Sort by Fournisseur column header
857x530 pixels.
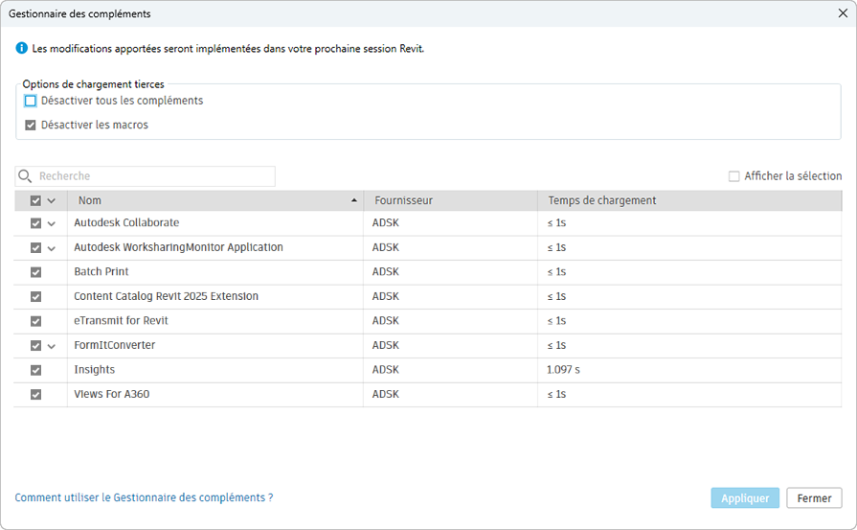click(402, 201)
